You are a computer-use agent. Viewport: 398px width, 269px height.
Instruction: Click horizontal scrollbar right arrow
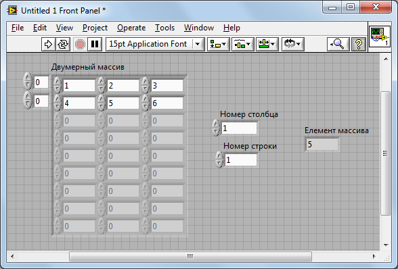click(x=374, y=256)
